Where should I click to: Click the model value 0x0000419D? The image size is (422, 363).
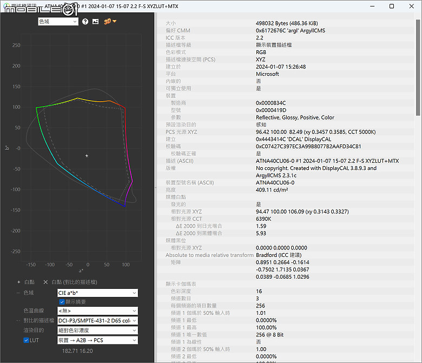271,110
